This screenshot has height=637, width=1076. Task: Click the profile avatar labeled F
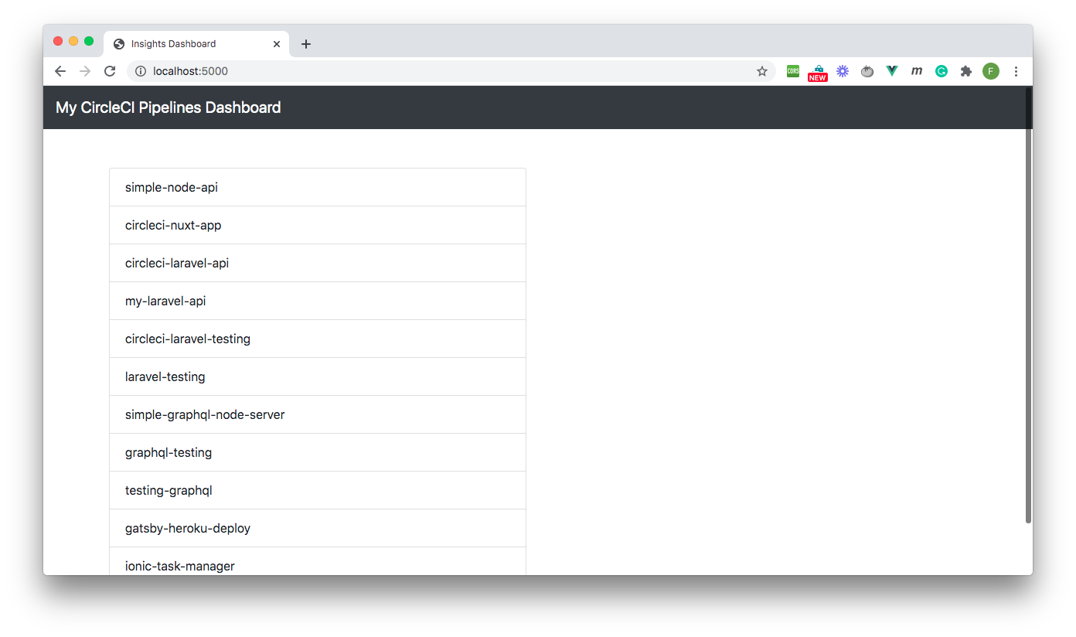click(x=991, y=70)
